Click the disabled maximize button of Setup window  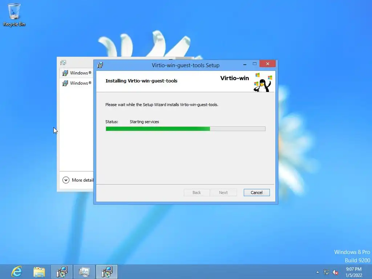(x=255, y=64)
